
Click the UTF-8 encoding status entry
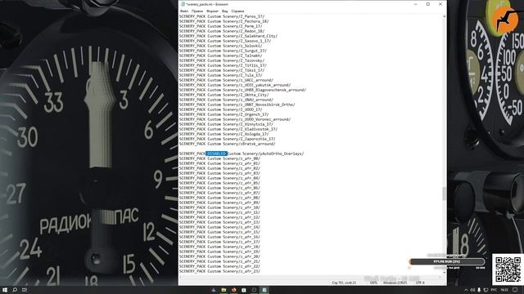point(420,283)
